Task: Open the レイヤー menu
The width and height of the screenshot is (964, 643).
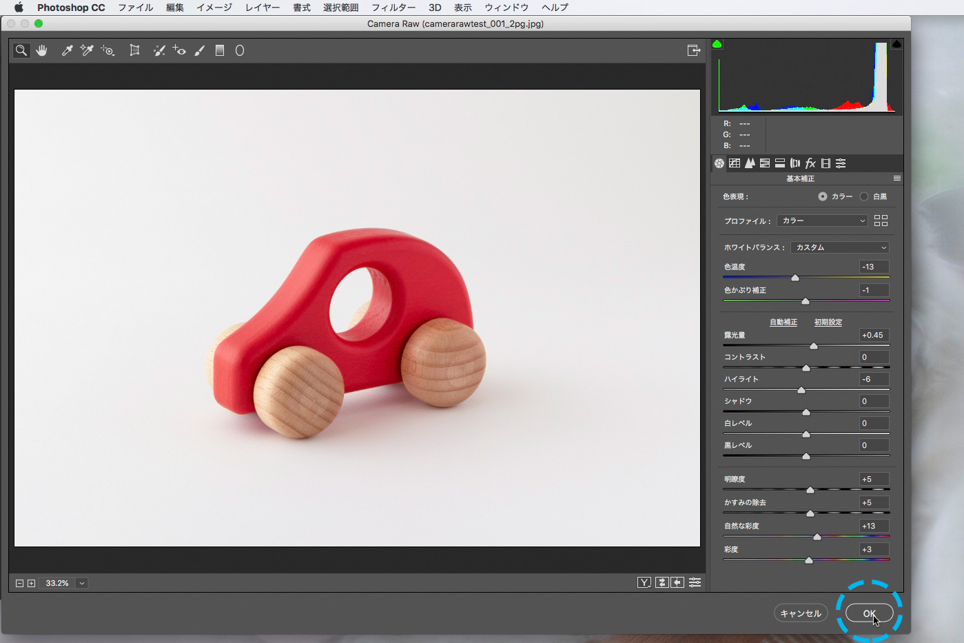Action: (x=263, y=8)
